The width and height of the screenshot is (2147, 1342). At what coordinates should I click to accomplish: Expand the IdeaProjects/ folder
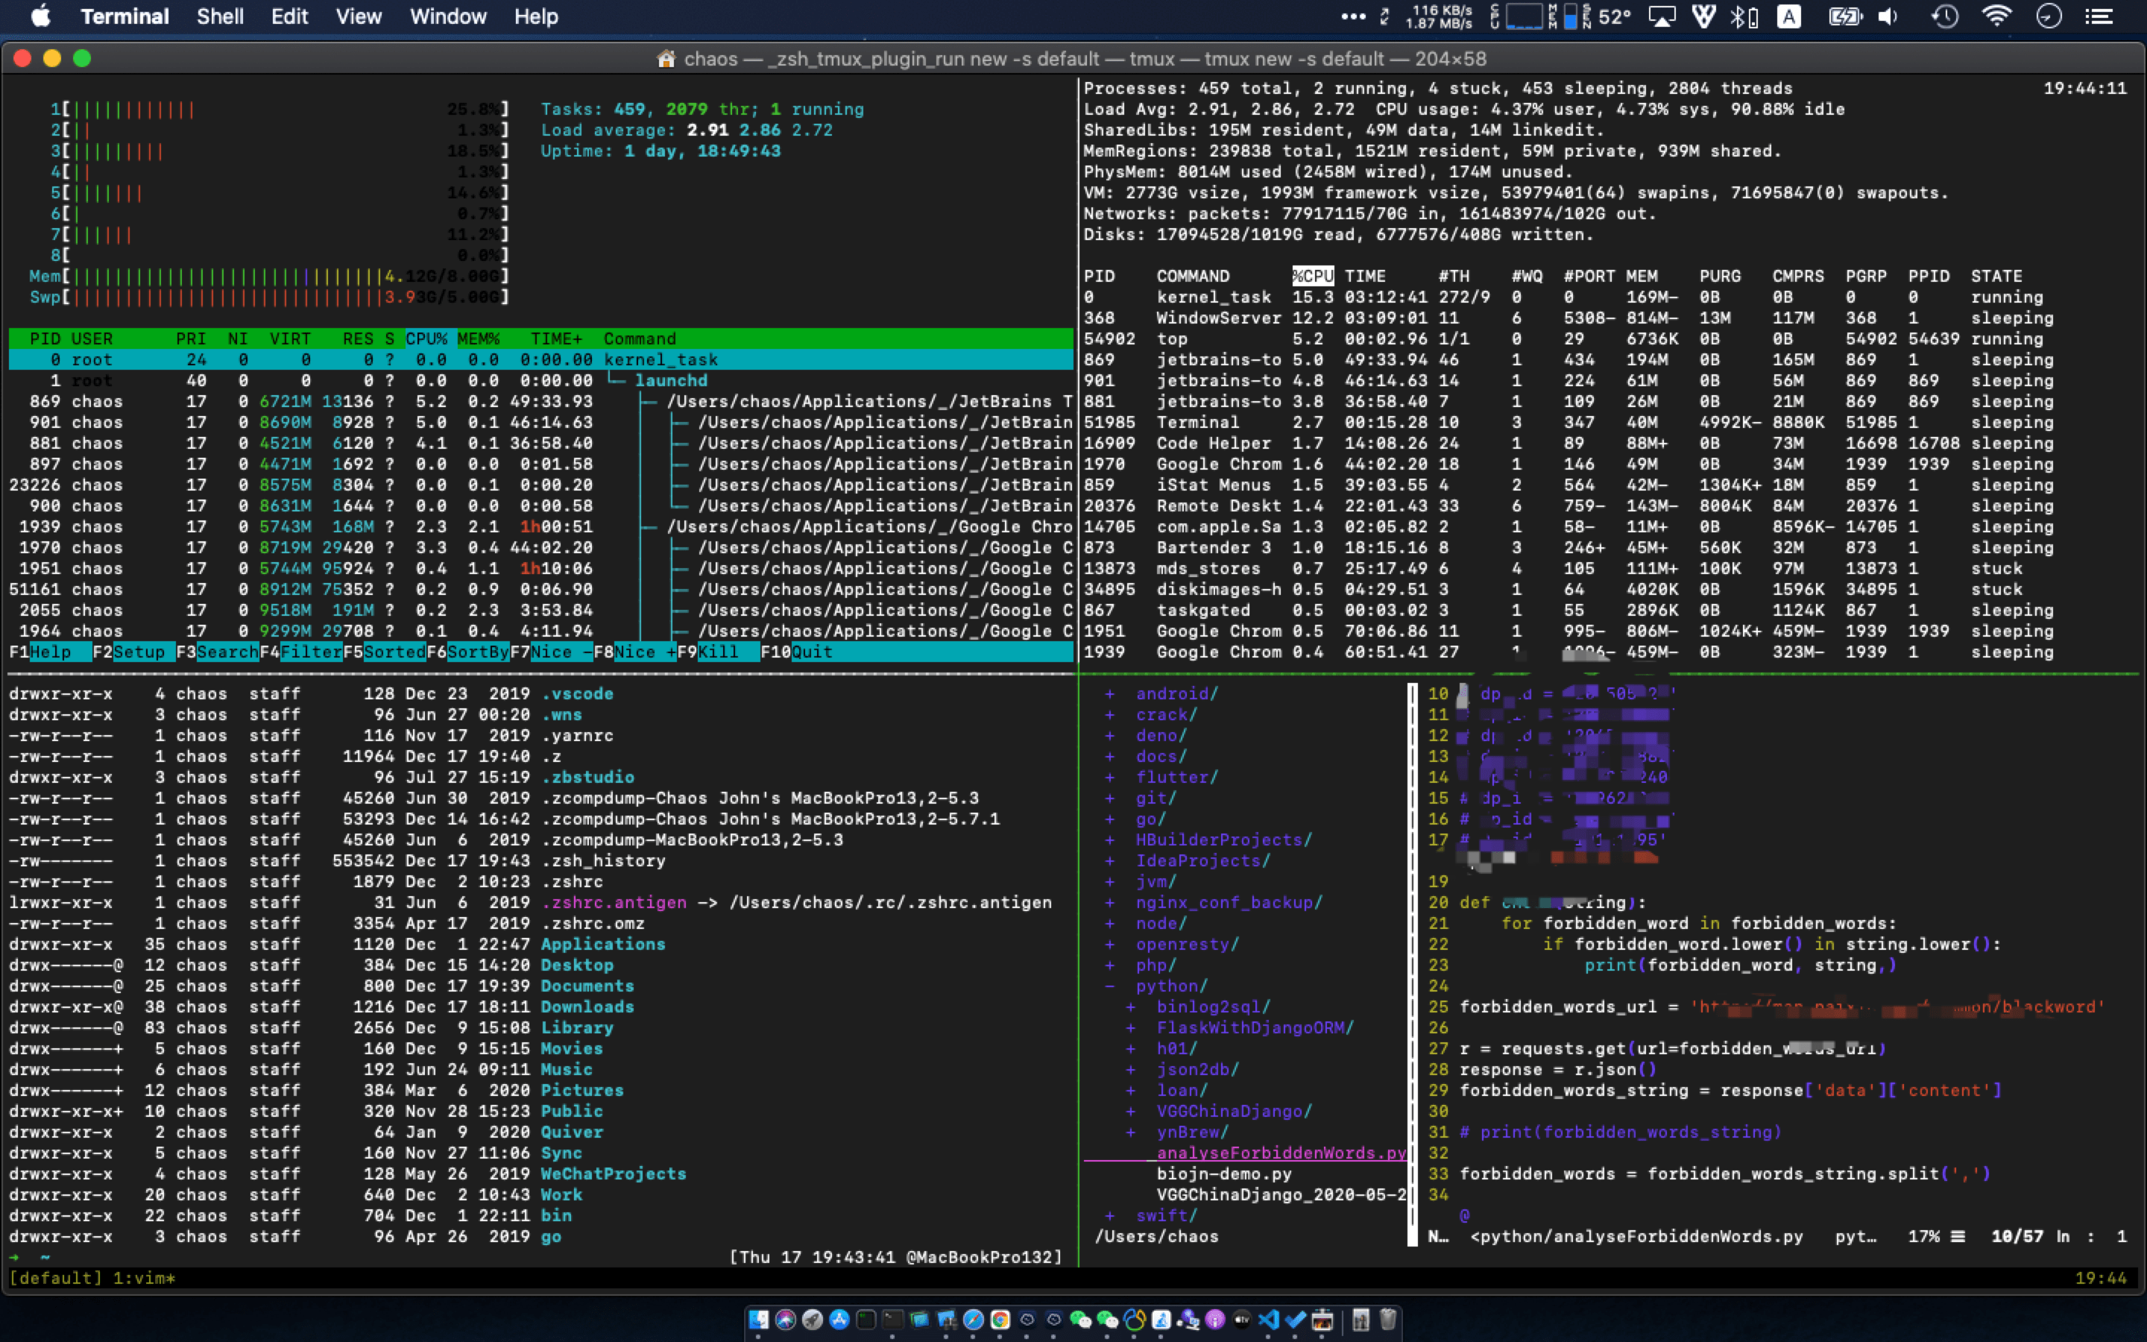click(1202, 860)
